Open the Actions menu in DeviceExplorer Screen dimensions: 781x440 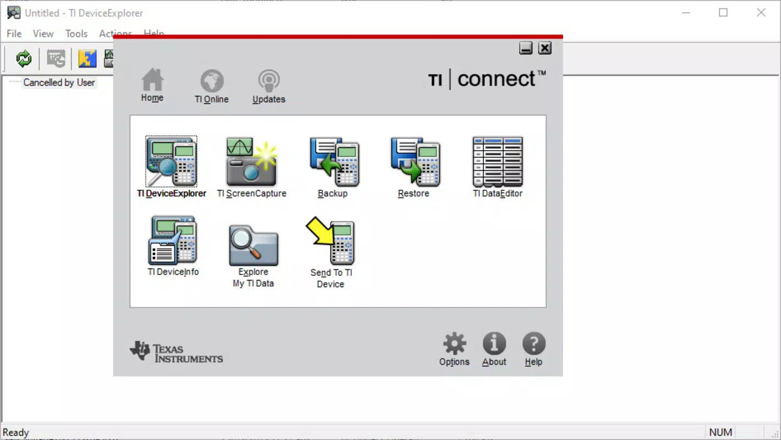click(116, 34)
